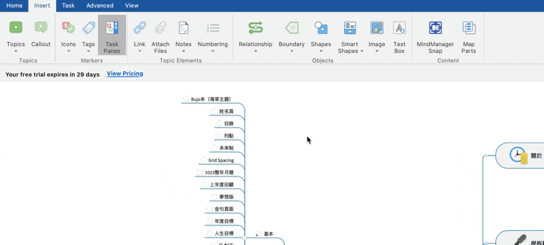The image size is (544, 245).
Task: Expand the dropdown arrow under Image
Action: click(x=377, y=51)
